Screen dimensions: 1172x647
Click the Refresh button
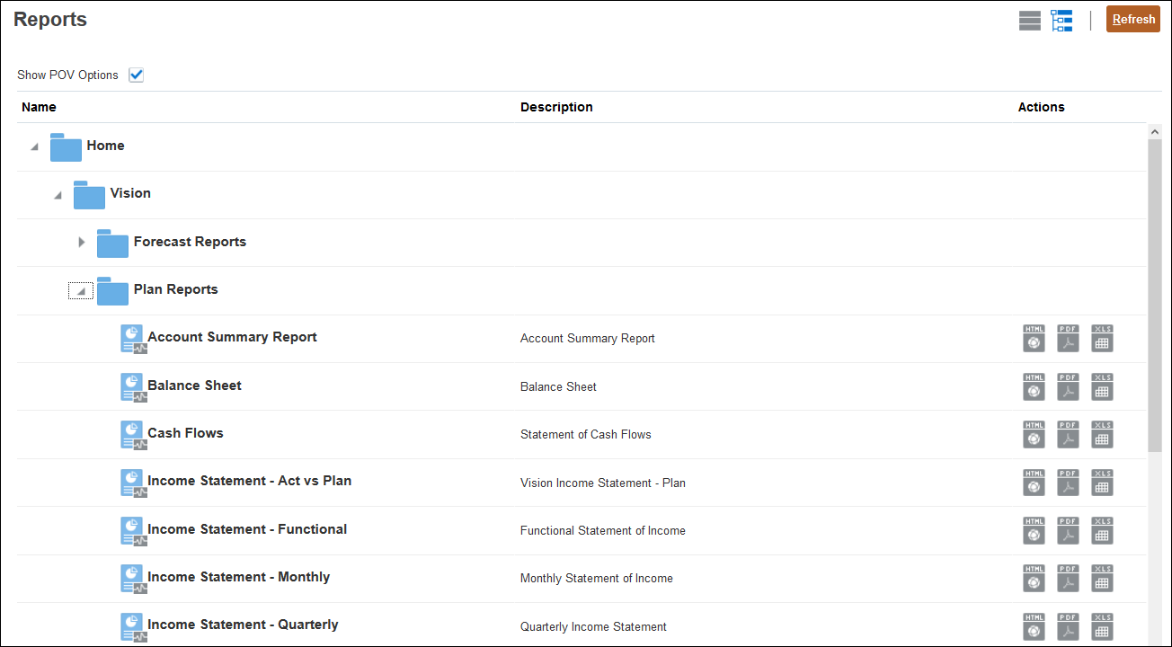point(1133,18)
